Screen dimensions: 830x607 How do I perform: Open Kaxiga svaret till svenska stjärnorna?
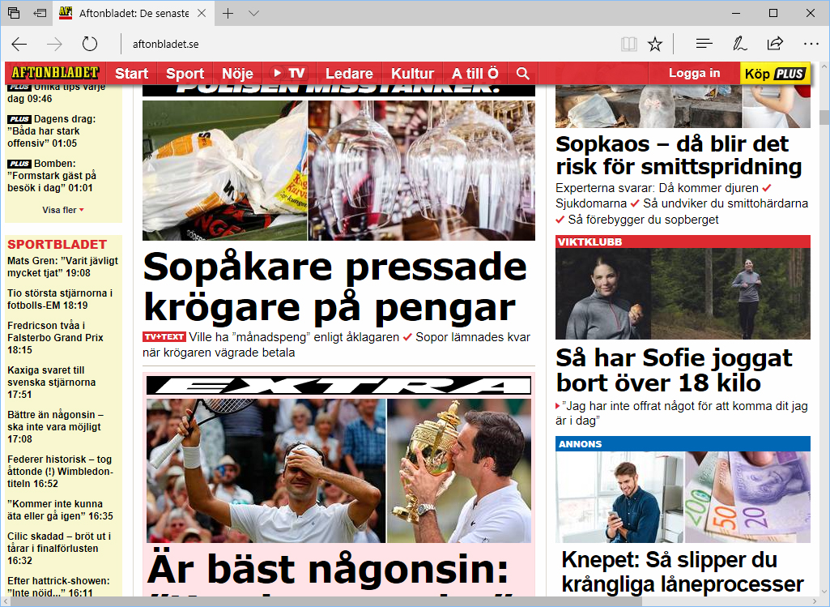click(51, 382)
